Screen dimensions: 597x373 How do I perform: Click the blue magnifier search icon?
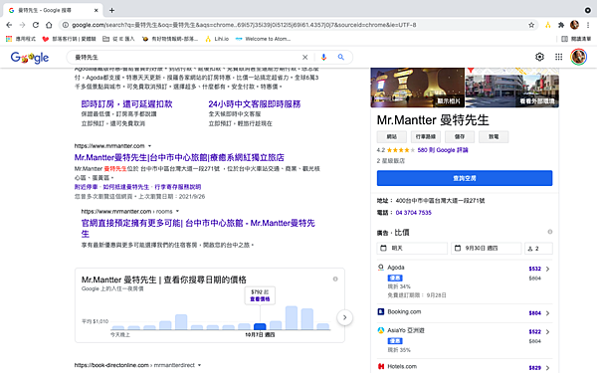coord(340,57)
